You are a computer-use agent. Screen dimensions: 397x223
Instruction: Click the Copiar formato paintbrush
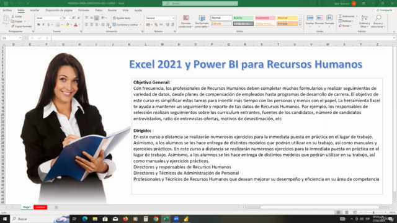point(12,26)
